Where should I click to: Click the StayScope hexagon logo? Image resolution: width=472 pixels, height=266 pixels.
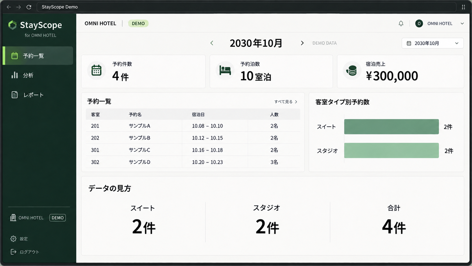[12, 25]
